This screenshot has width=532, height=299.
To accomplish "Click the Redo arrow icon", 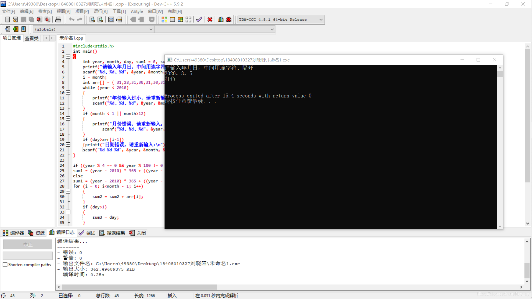I will [80, 19].
